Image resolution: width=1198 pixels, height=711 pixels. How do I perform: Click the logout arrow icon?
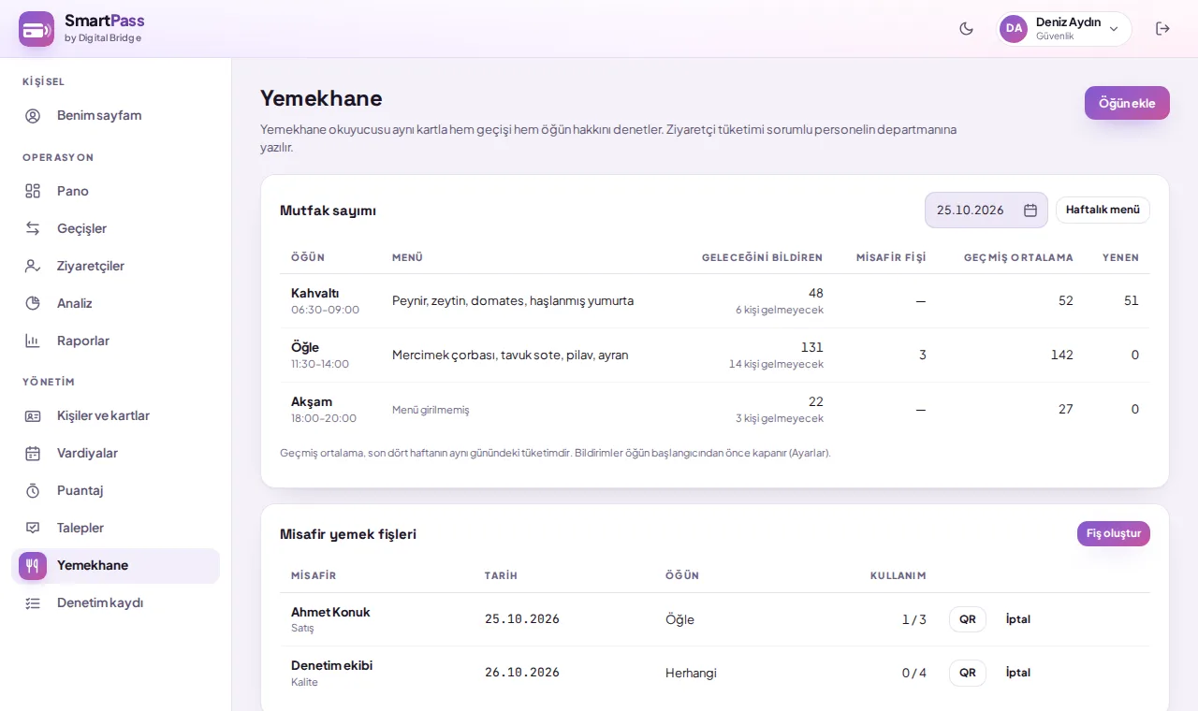click(x=1163, y=29)
